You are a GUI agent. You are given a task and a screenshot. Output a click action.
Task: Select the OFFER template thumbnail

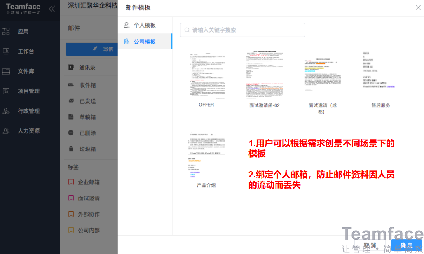pyautogui.click(x=206, y=74)
